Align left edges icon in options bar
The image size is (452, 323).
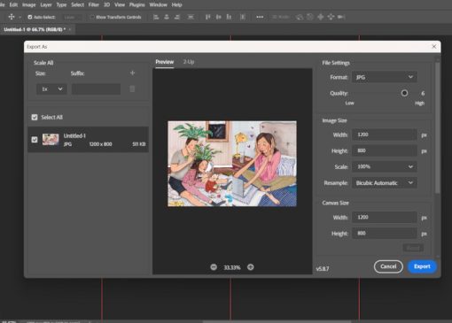[x=156, y=17]
